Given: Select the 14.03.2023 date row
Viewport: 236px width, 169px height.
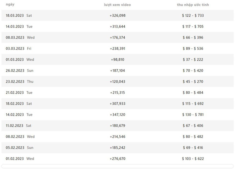Looking at the screenshot, I should coord(19,27).
